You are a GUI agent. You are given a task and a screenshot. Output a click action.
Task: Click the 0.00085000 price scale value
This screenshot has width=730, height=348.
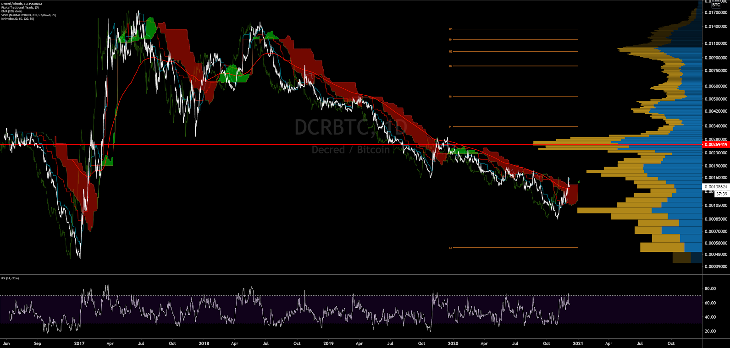(x=716, y=219)
